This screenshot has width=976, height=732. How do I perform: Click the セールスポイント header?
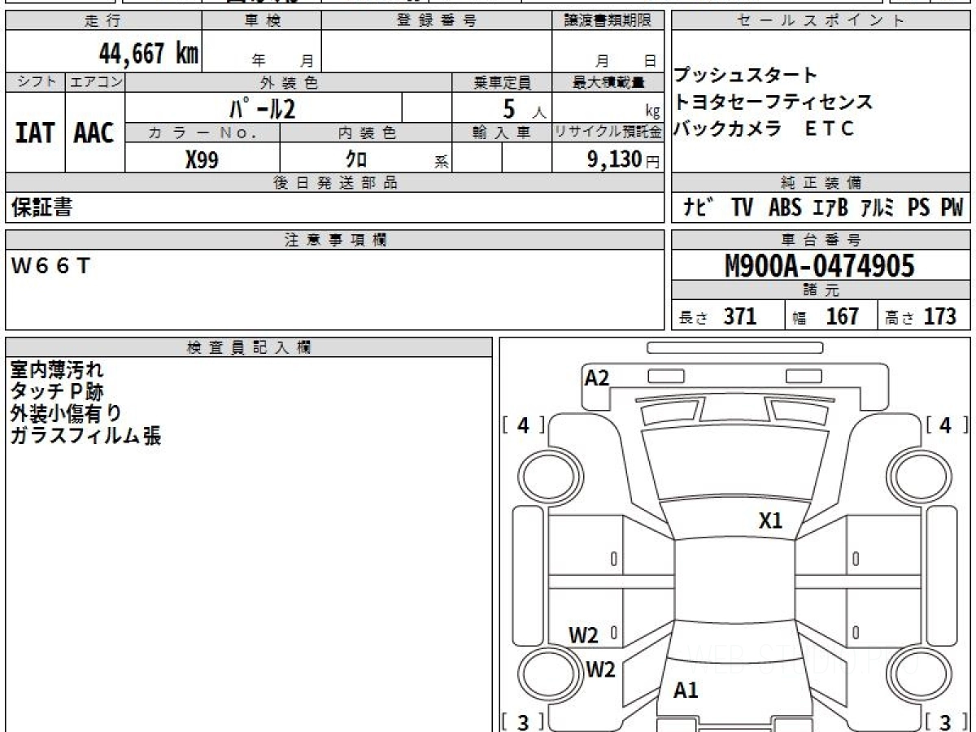pos(821,21)
